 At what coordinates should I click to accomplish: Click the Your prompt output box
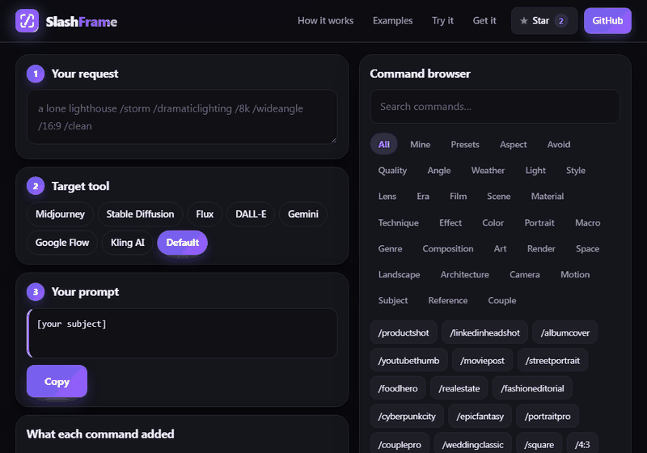coord(182,333)
